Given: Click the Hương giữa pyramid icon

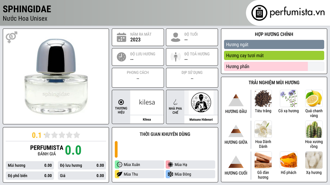Looking at the screenshot, I should coord(236,131).
